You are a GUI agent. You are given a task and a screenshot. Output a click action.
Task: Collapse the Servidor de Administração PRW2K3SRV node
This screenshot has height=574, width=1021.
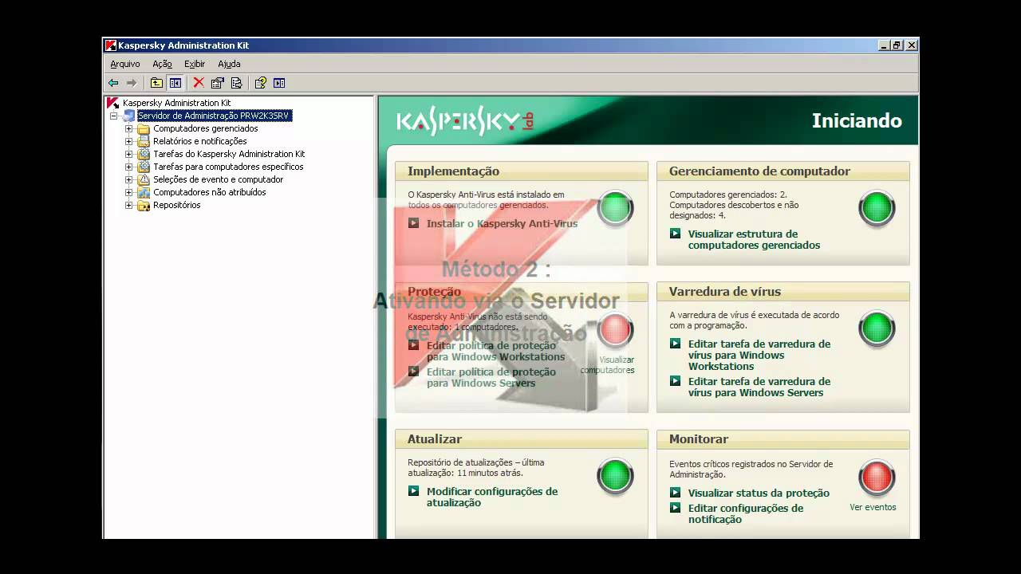point(113,116)
